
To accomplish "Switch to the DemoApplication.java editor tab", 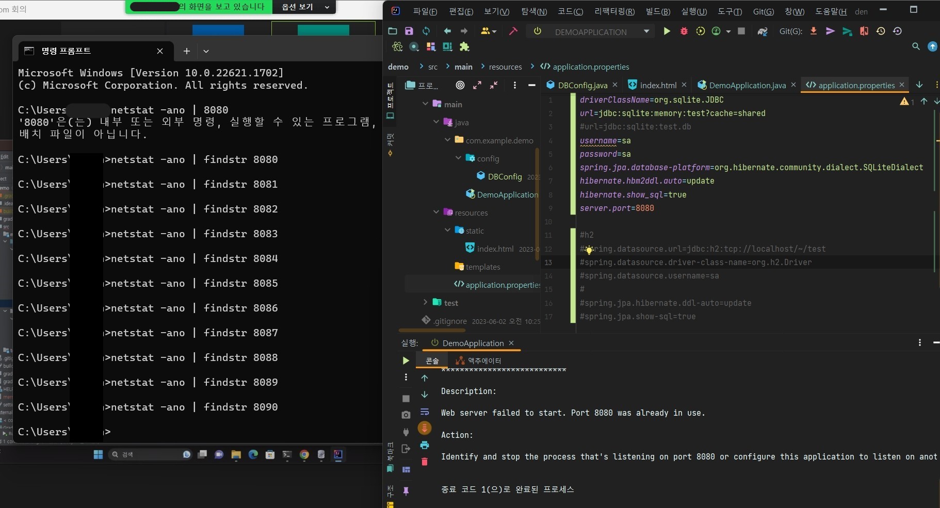I will (747, 85).
